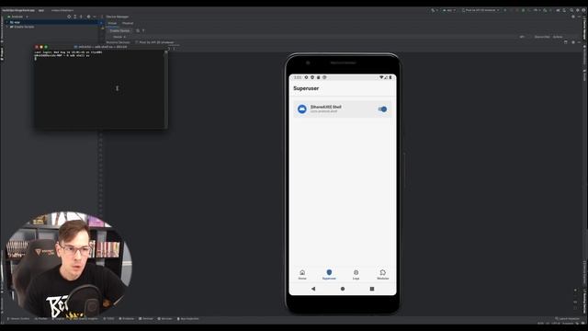Click the Device Manager panel gear icon

(573, 17)
